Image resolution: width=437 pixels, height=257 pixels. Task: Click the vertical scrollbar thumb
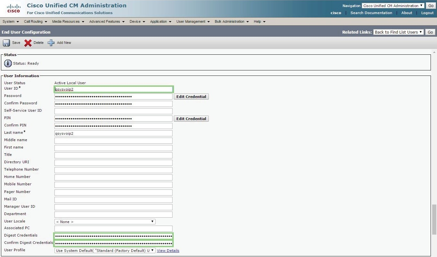(434, 220)
